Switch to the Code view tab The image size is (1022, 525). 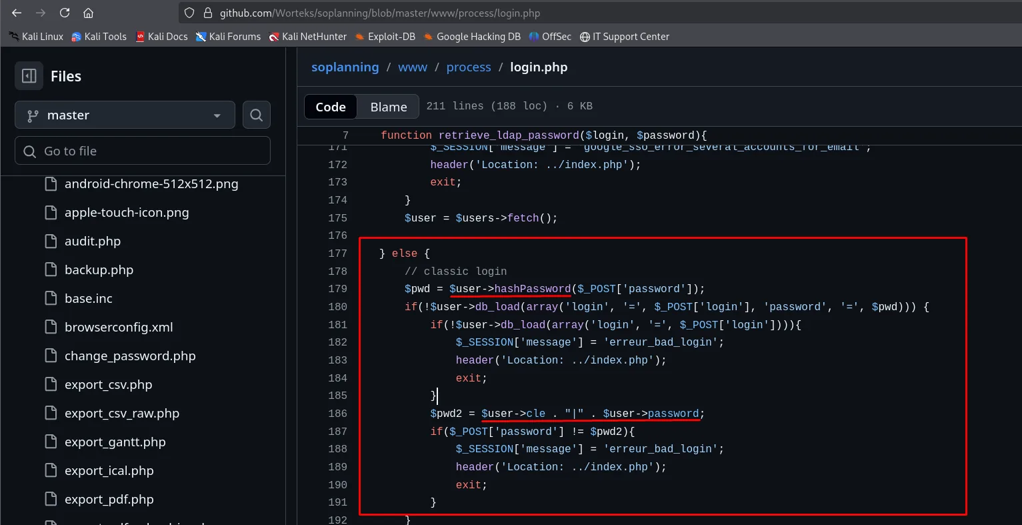point(331,107)
